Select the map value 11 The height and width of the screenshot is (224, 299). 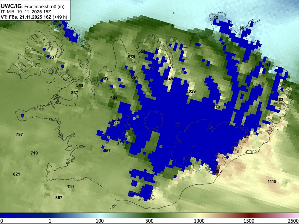[268, 65]
